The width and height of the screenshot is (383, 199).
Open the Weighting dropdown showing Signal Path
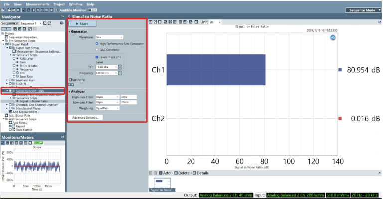107,108
